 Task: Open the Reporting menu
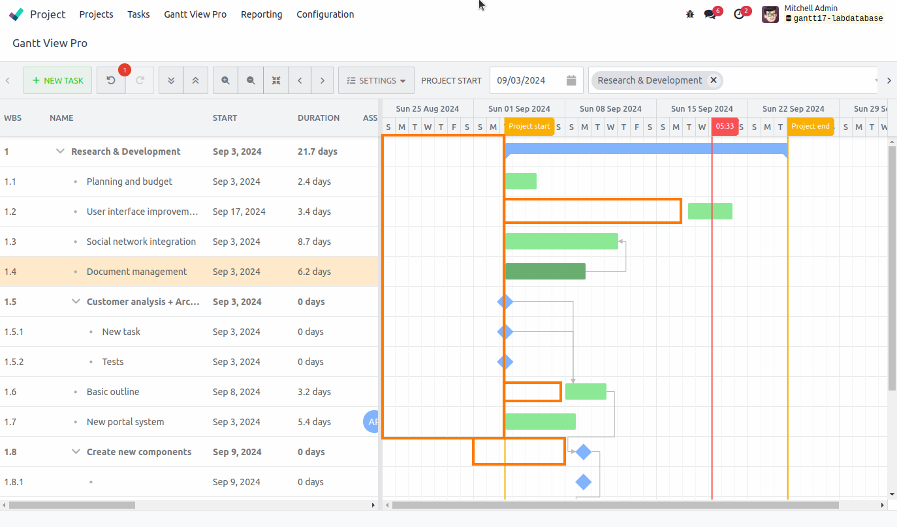click(x=261, y=14)
